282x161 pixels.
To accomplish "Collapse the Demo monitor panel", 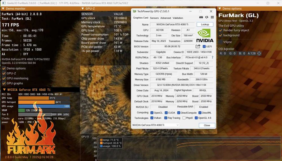I will point(3,9).
